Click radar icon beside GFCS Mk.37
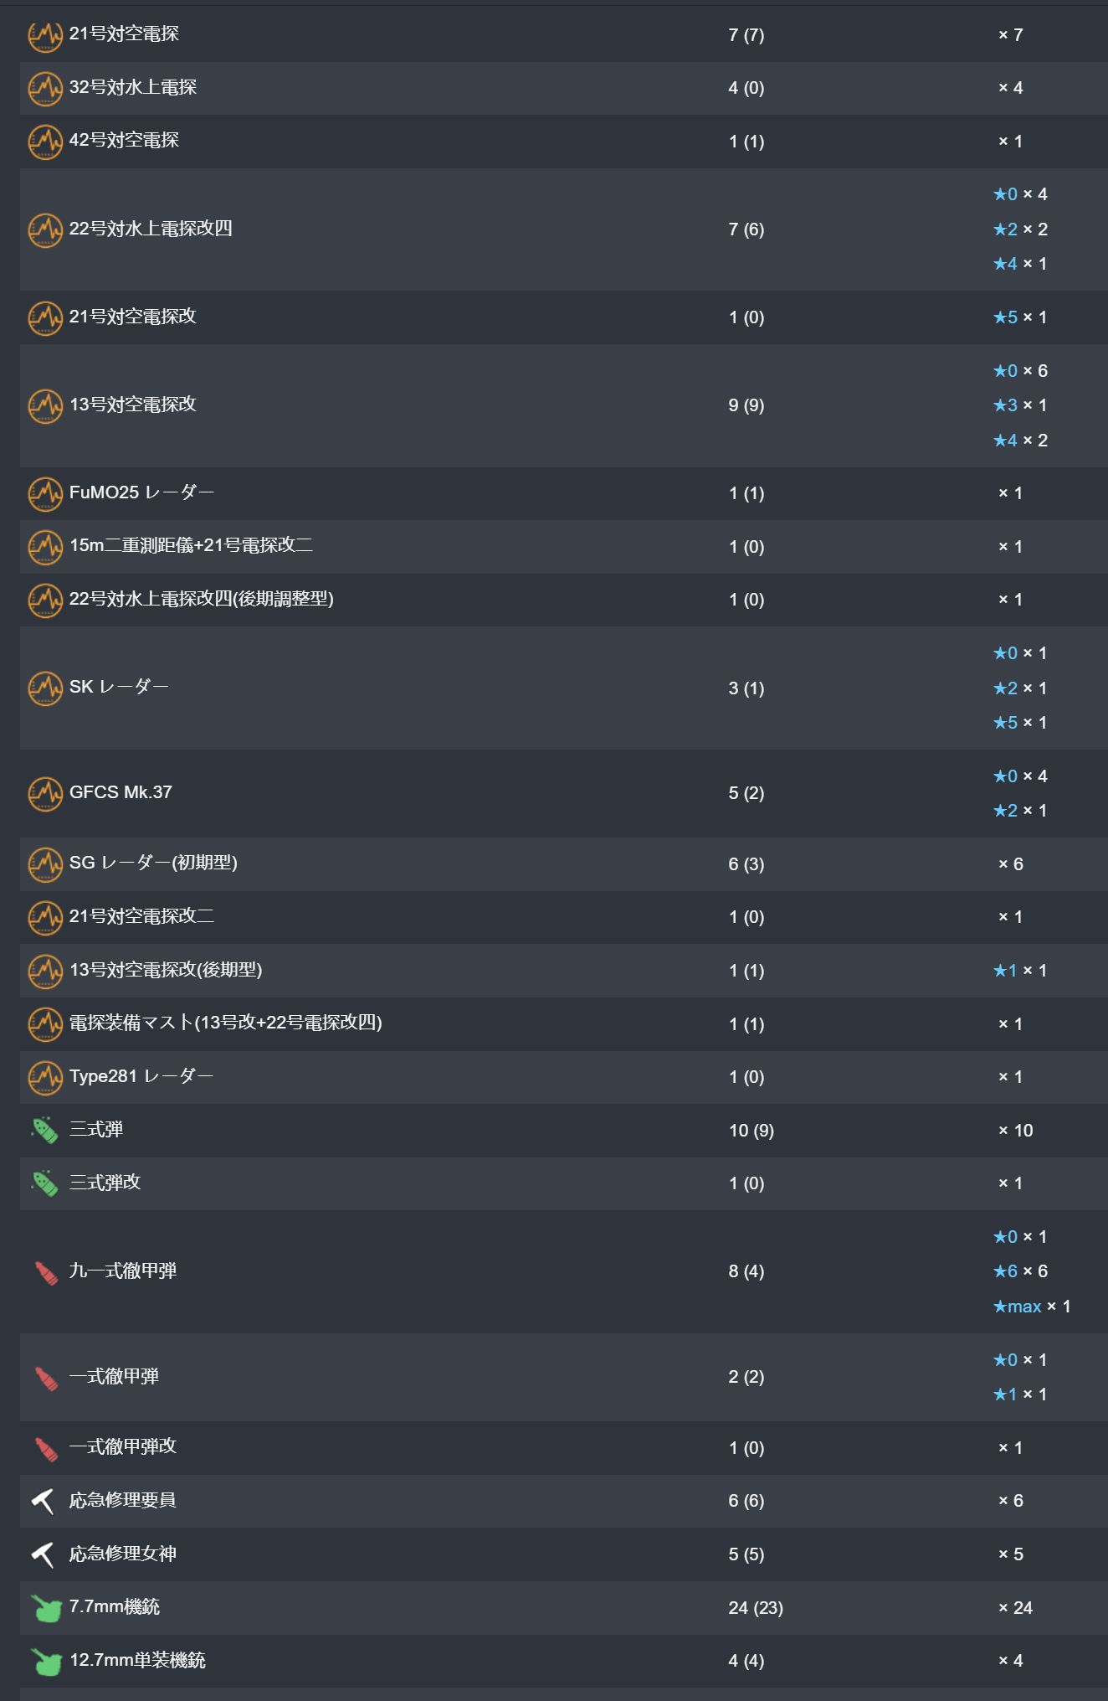 coord(45,794)
